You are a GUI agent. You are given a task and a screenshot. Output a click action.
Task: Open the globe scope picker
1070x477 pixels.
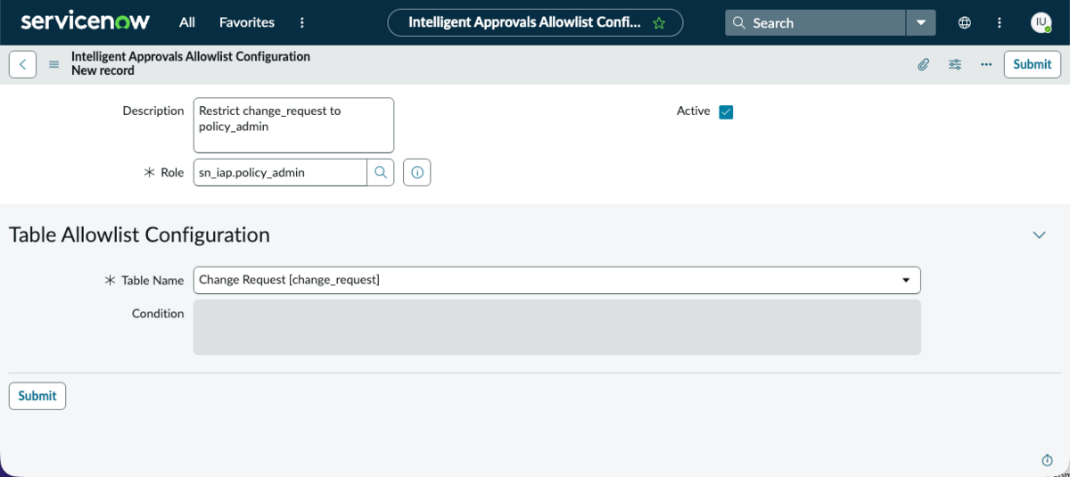[965, 22]
